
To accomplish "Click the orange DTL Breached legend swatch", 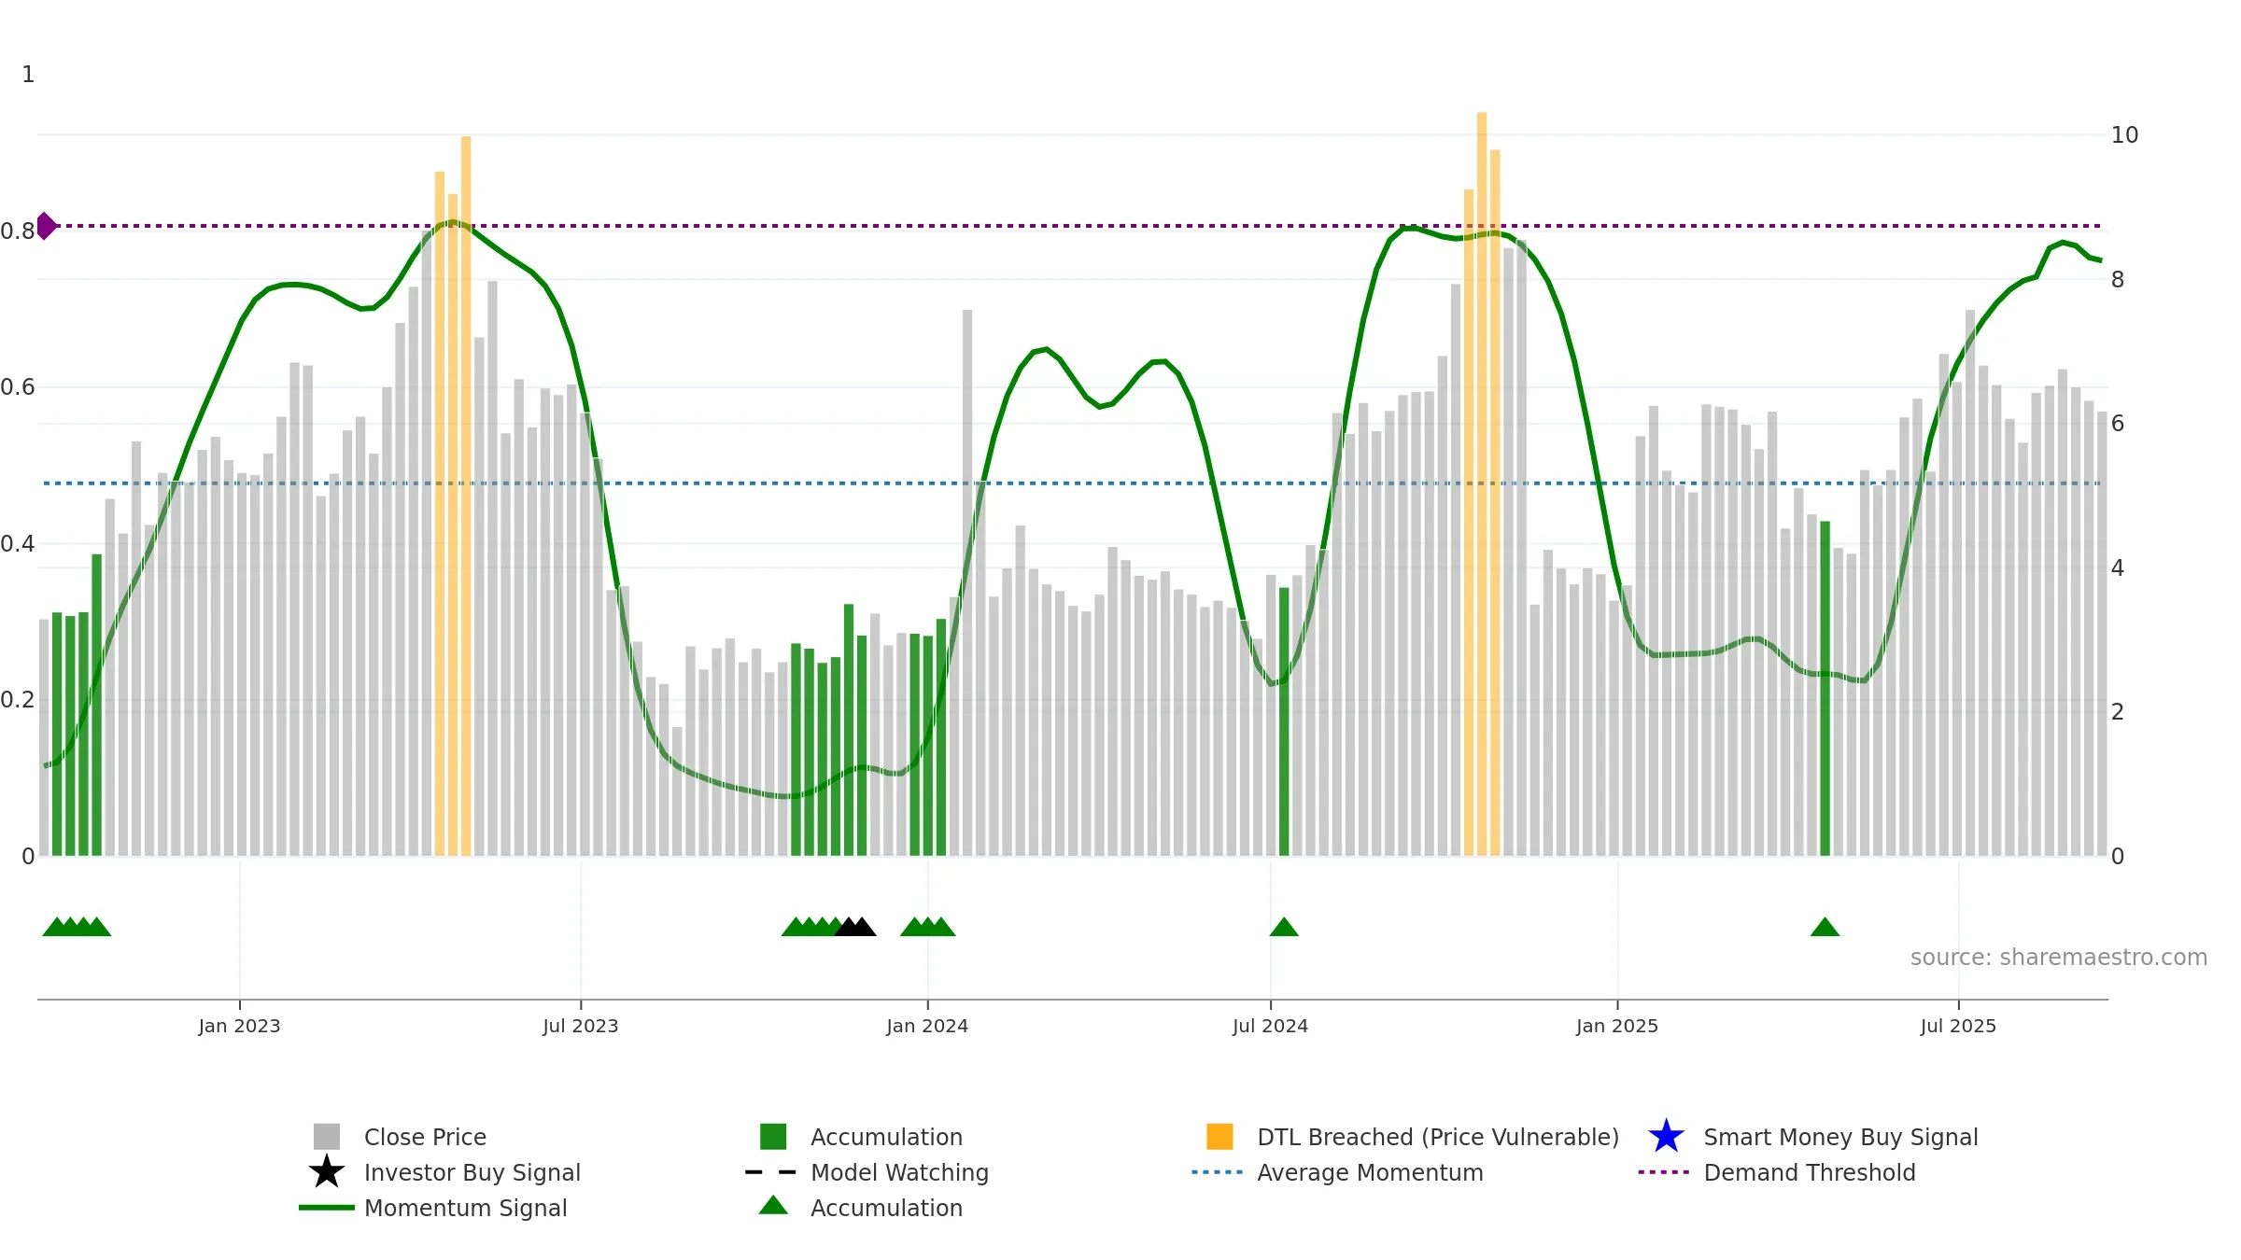I will coord(1219,1137).
